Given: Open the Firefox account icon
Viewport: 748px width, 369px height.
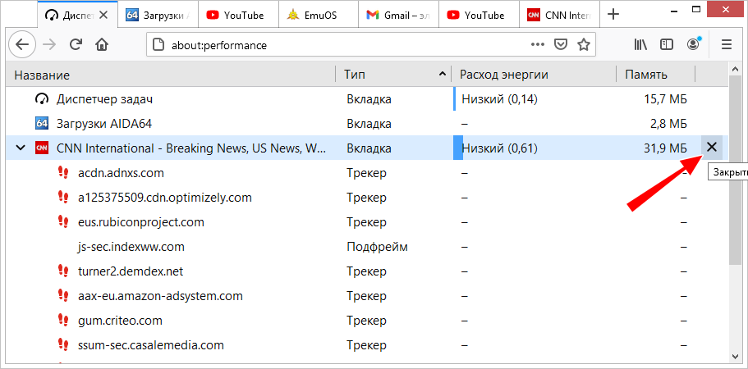Looking at the screenshot, I should point(693,43).
